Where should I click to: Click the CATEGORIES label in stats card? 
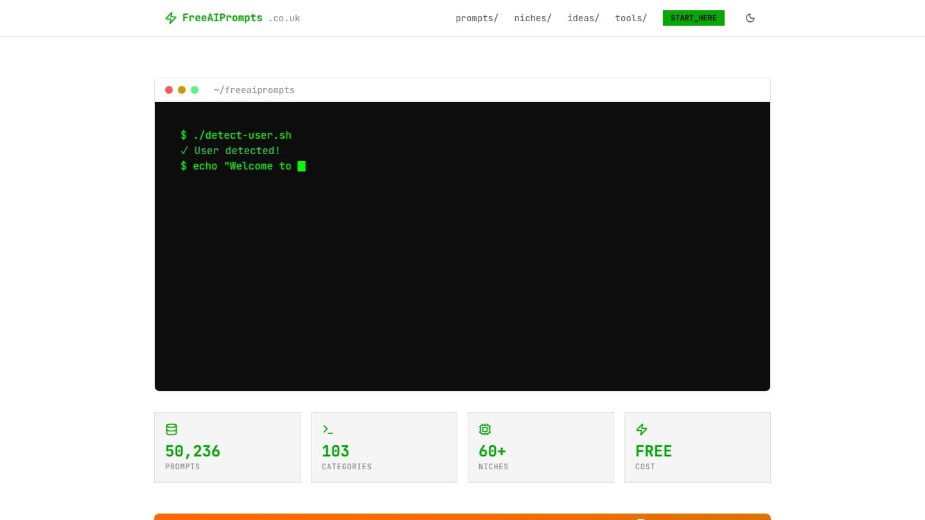point(347,467)
